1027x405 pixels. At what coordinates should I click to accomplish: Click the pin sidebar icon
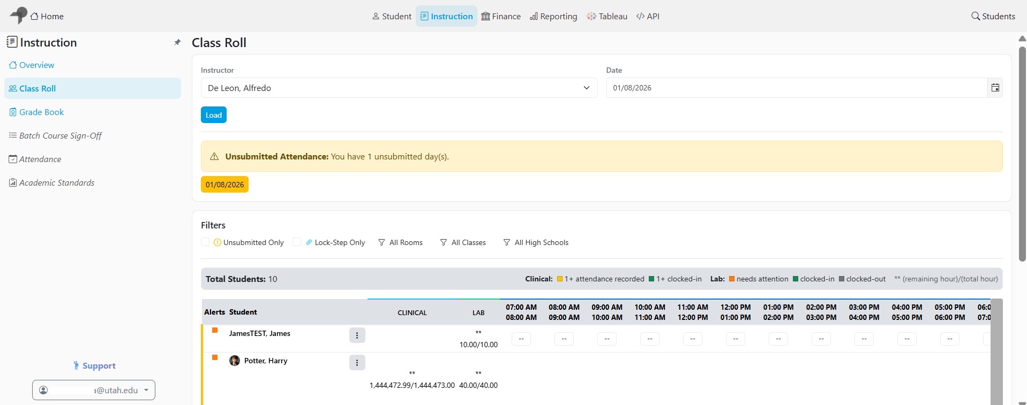(x=177, y=42)
